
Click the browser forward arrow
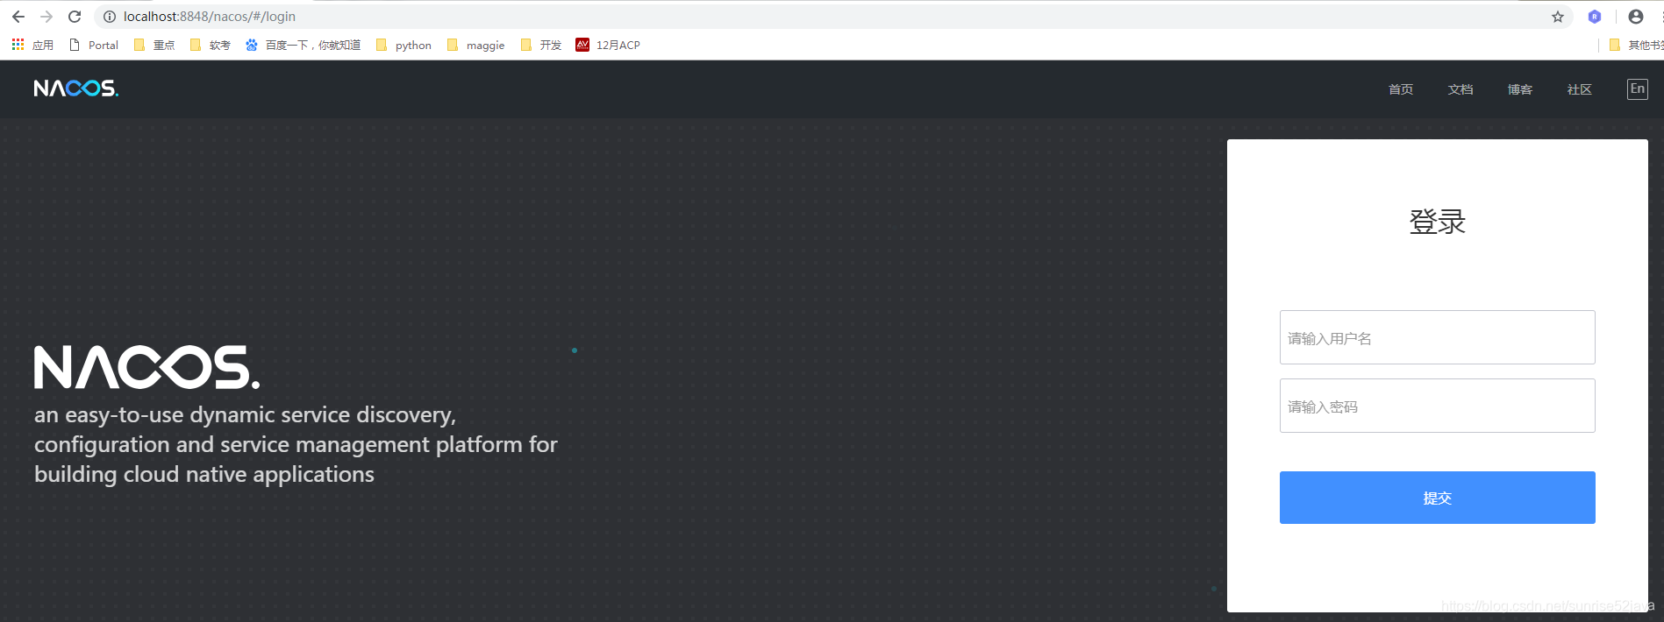(x=46, y=17)
